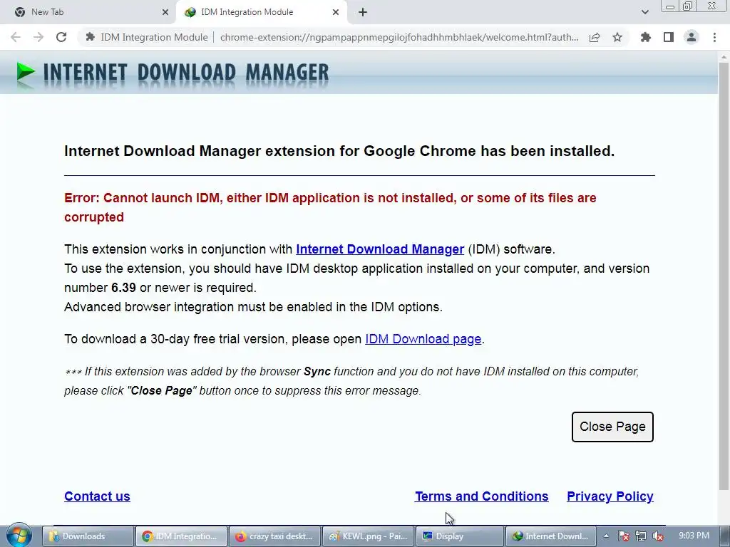Click the scrollbar up arrow
The height and width of the screenshot is (547, 730).
724,57
